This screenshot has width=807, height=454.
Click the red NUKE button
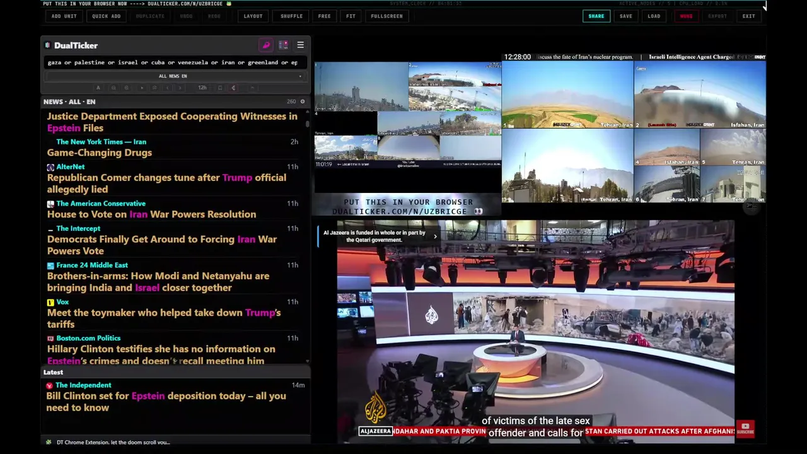[686, 16]
